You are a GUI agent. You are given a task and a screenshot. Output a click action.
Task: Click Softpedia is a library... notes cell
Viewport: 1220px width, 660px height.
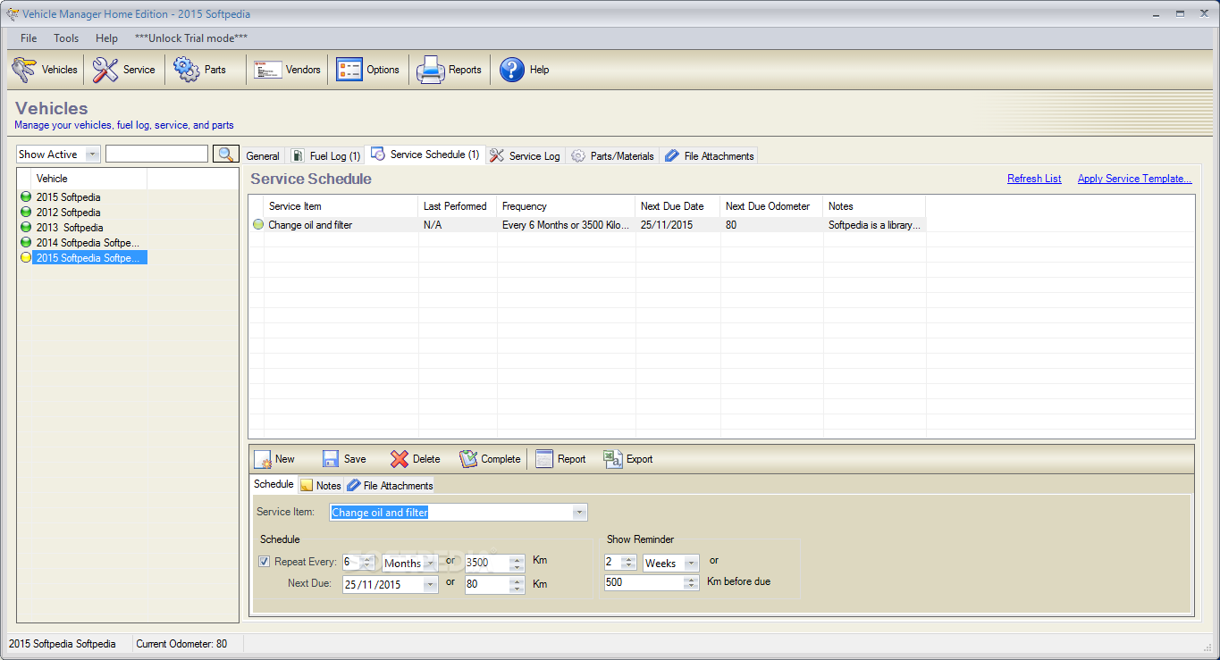[874, 225]
